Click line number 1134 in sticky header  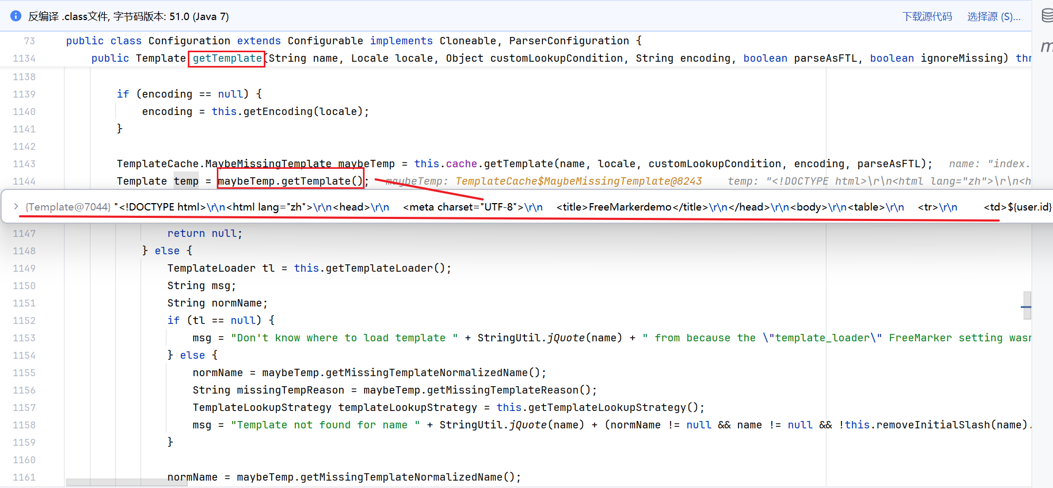point(24,58)
